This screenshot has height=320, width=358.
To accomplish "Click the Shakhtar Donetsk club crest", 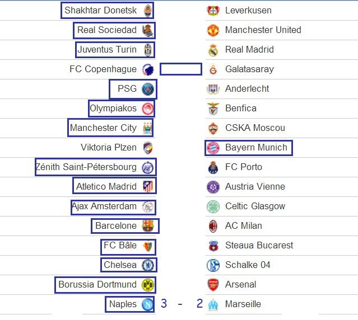I will tap(148, 11).
